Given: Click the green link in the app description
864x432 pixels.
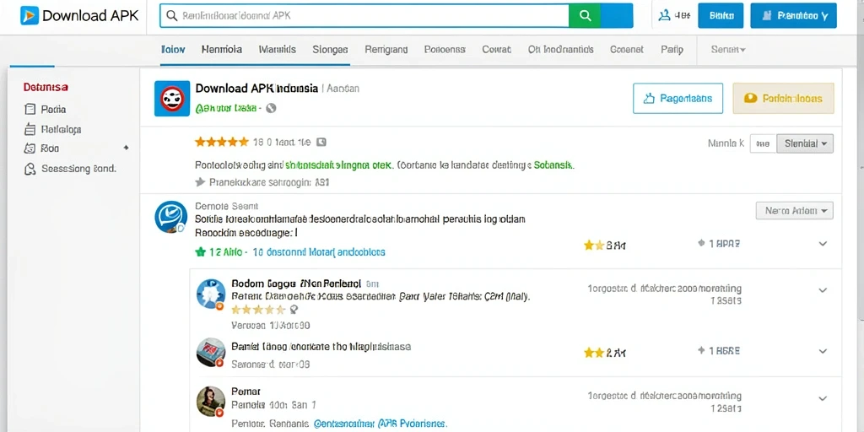Looking at the screenshot, I should pos(339,165).
